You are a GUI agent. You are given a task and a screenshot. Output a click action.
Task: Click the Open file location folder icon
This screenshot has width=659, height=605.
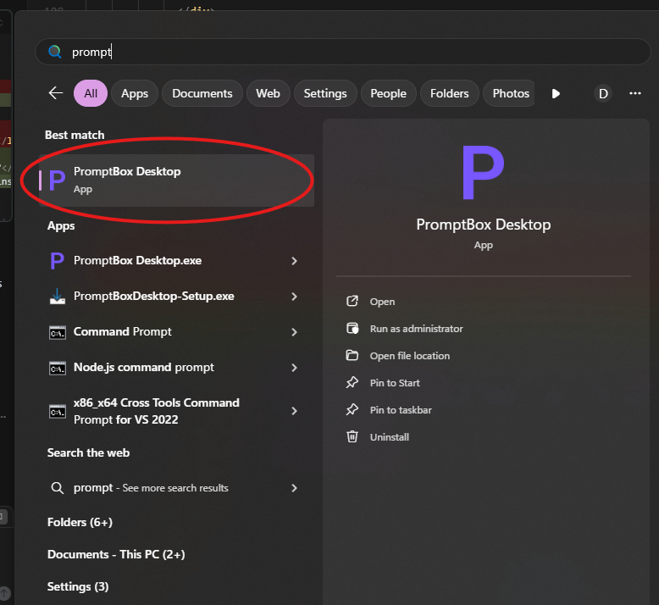coord(352,355)
